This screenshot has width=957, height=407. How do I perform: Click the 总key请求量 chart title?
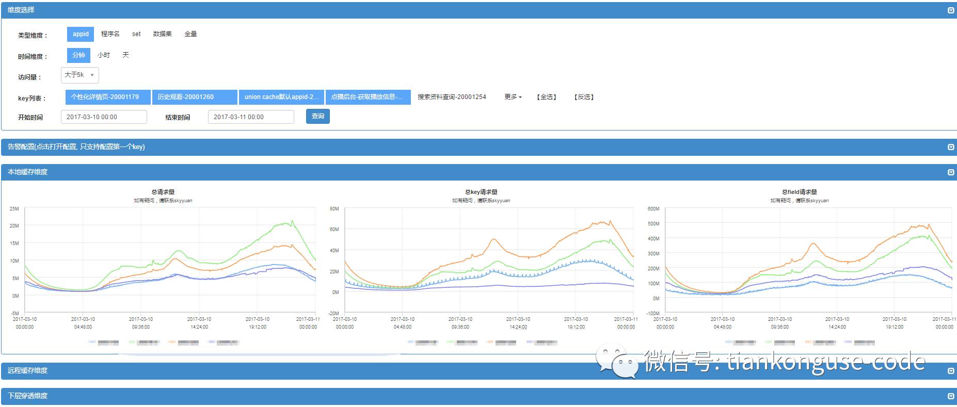(481, 192)
